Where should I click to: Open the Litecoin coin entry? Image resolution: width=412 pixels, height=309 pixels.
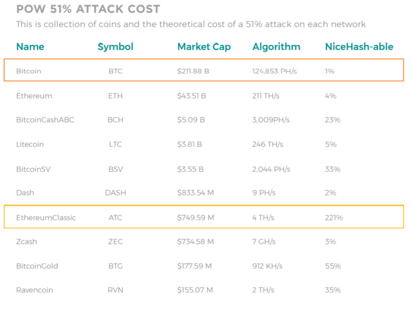pos(30,144)
